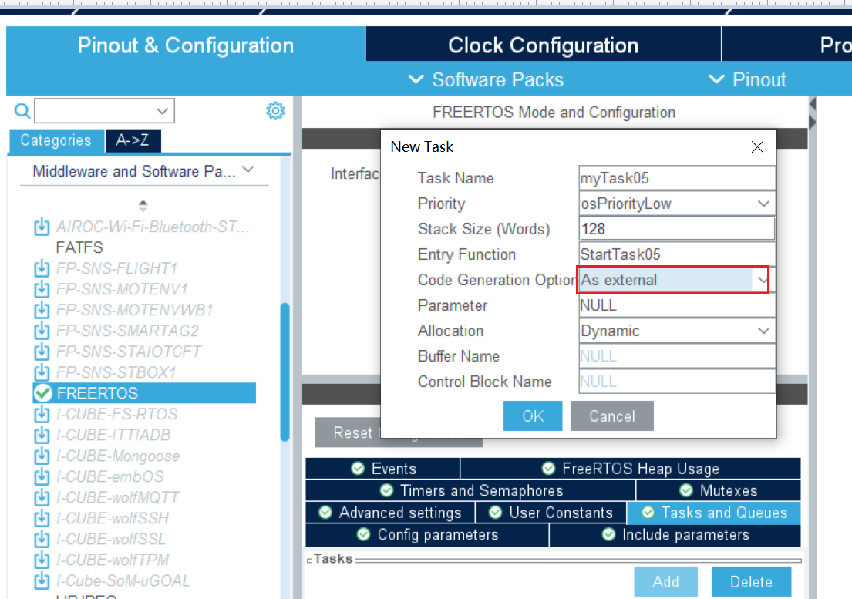Click download icon beside I-CUBE-wolfMQTT

(42, 497)
